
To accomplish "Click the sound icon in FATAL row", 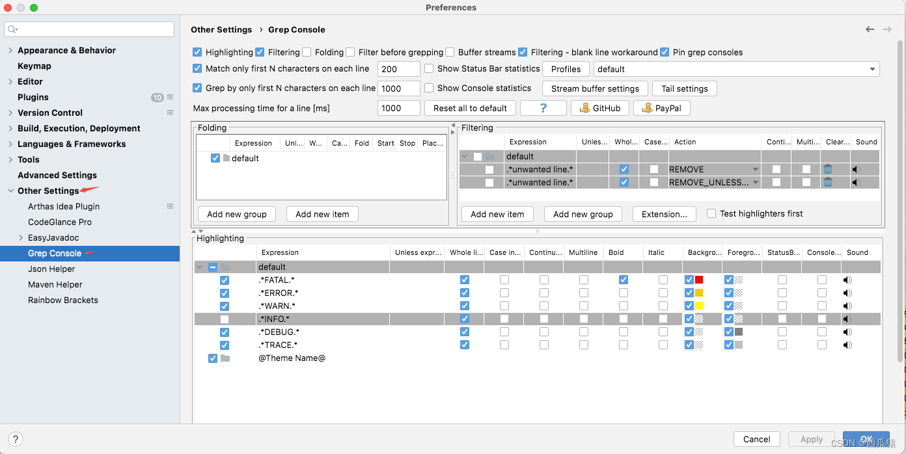I will (x=847, y=280).
